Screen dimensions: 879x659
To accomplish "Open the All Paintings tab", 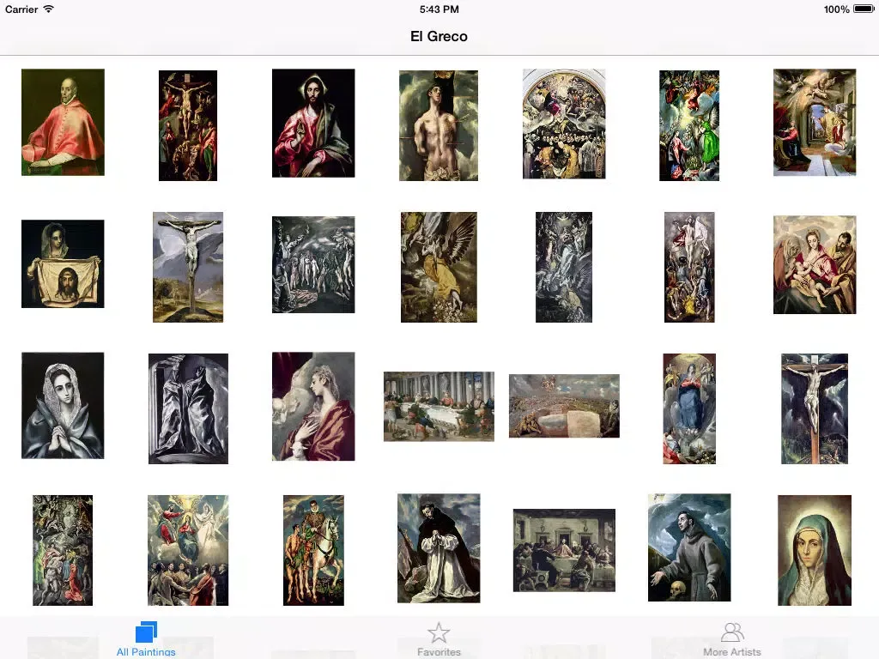I will pos(146,638).
